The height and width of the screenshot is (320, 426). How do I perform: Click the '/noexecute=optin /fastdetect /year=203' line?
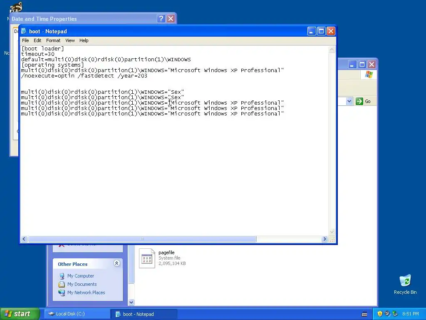coord(84,76)
